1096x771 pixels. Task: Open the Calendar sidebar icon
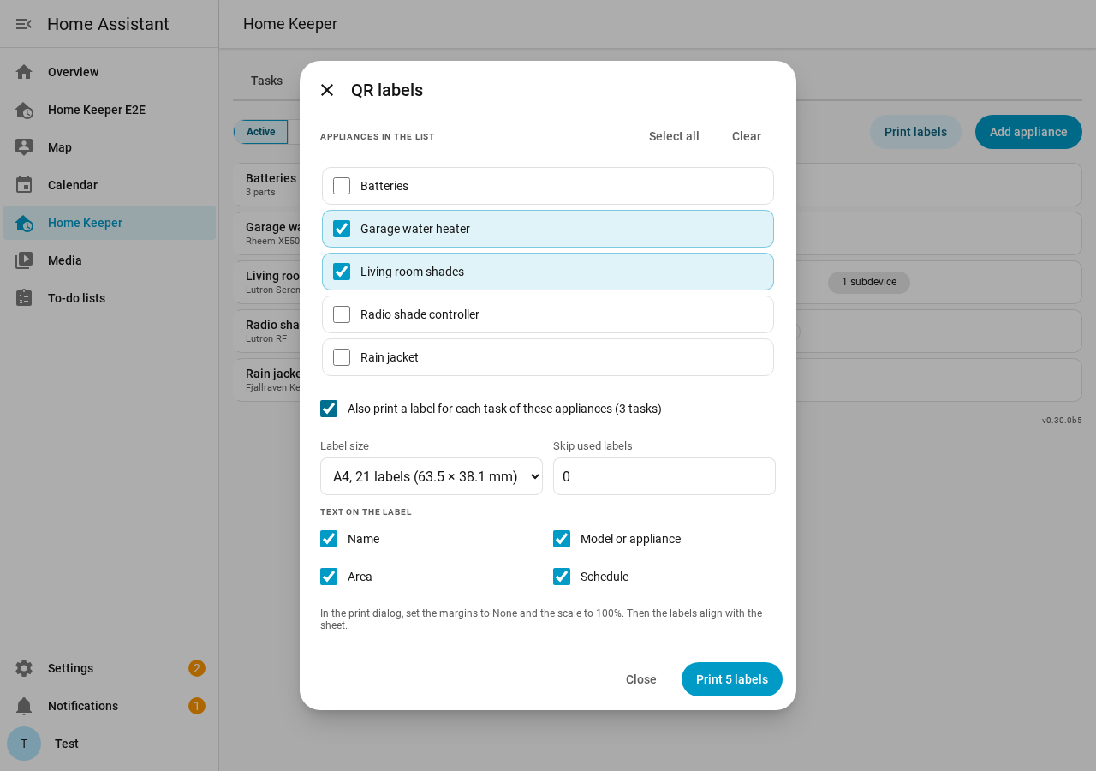pyautogui.click(x=24, y=185)
